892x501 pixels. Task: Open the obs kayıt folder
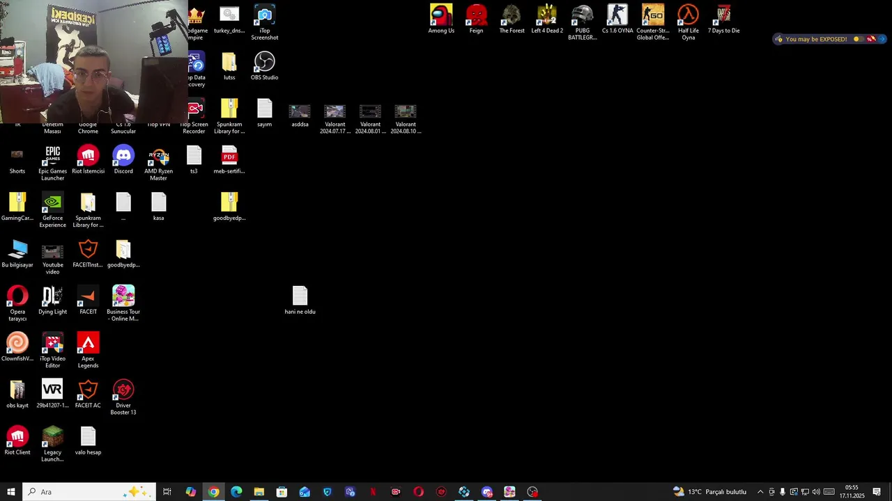click(17, 394)
